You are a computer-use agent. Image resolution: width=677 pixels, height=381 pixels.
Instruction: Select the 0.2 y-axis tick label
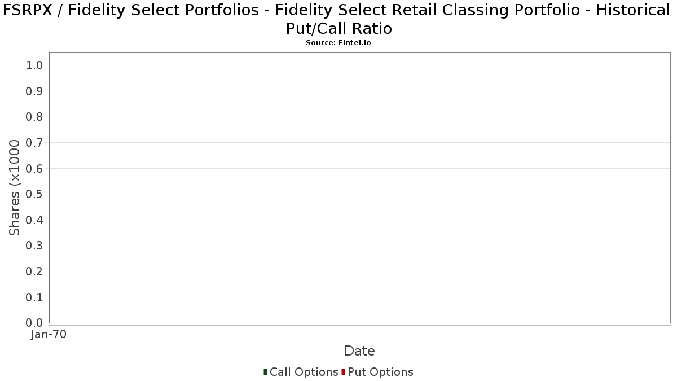click(34, 271)
